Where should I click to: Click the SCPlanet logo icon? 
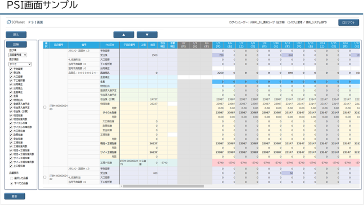click(x=9, y=22)
